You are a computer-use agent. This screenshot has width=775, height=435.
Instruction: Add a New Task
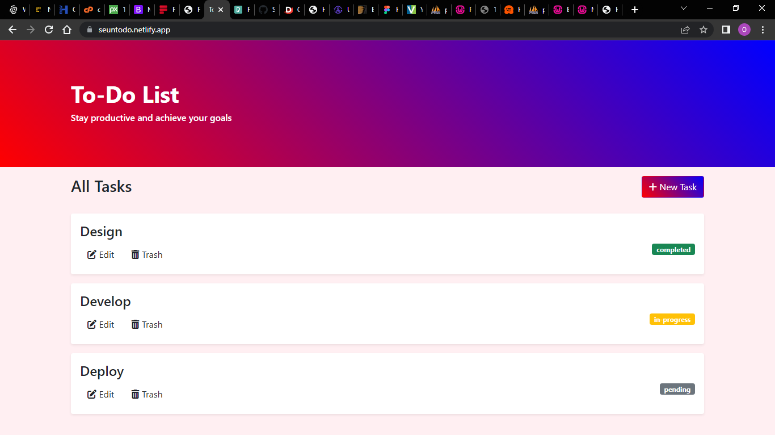click(x=673, y=187)
